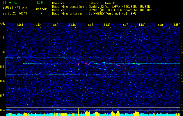Click the tall yellow spike in power graph
183x116 pixels.
click(x=78, y=112)
